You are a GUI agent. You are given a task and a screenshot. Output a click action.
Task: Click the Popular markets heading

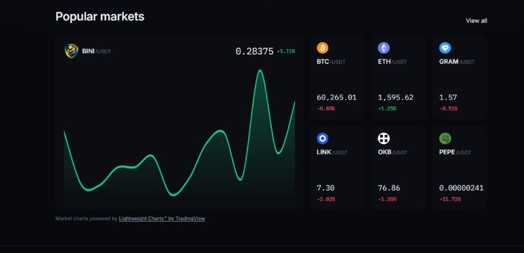pos(100,16)
